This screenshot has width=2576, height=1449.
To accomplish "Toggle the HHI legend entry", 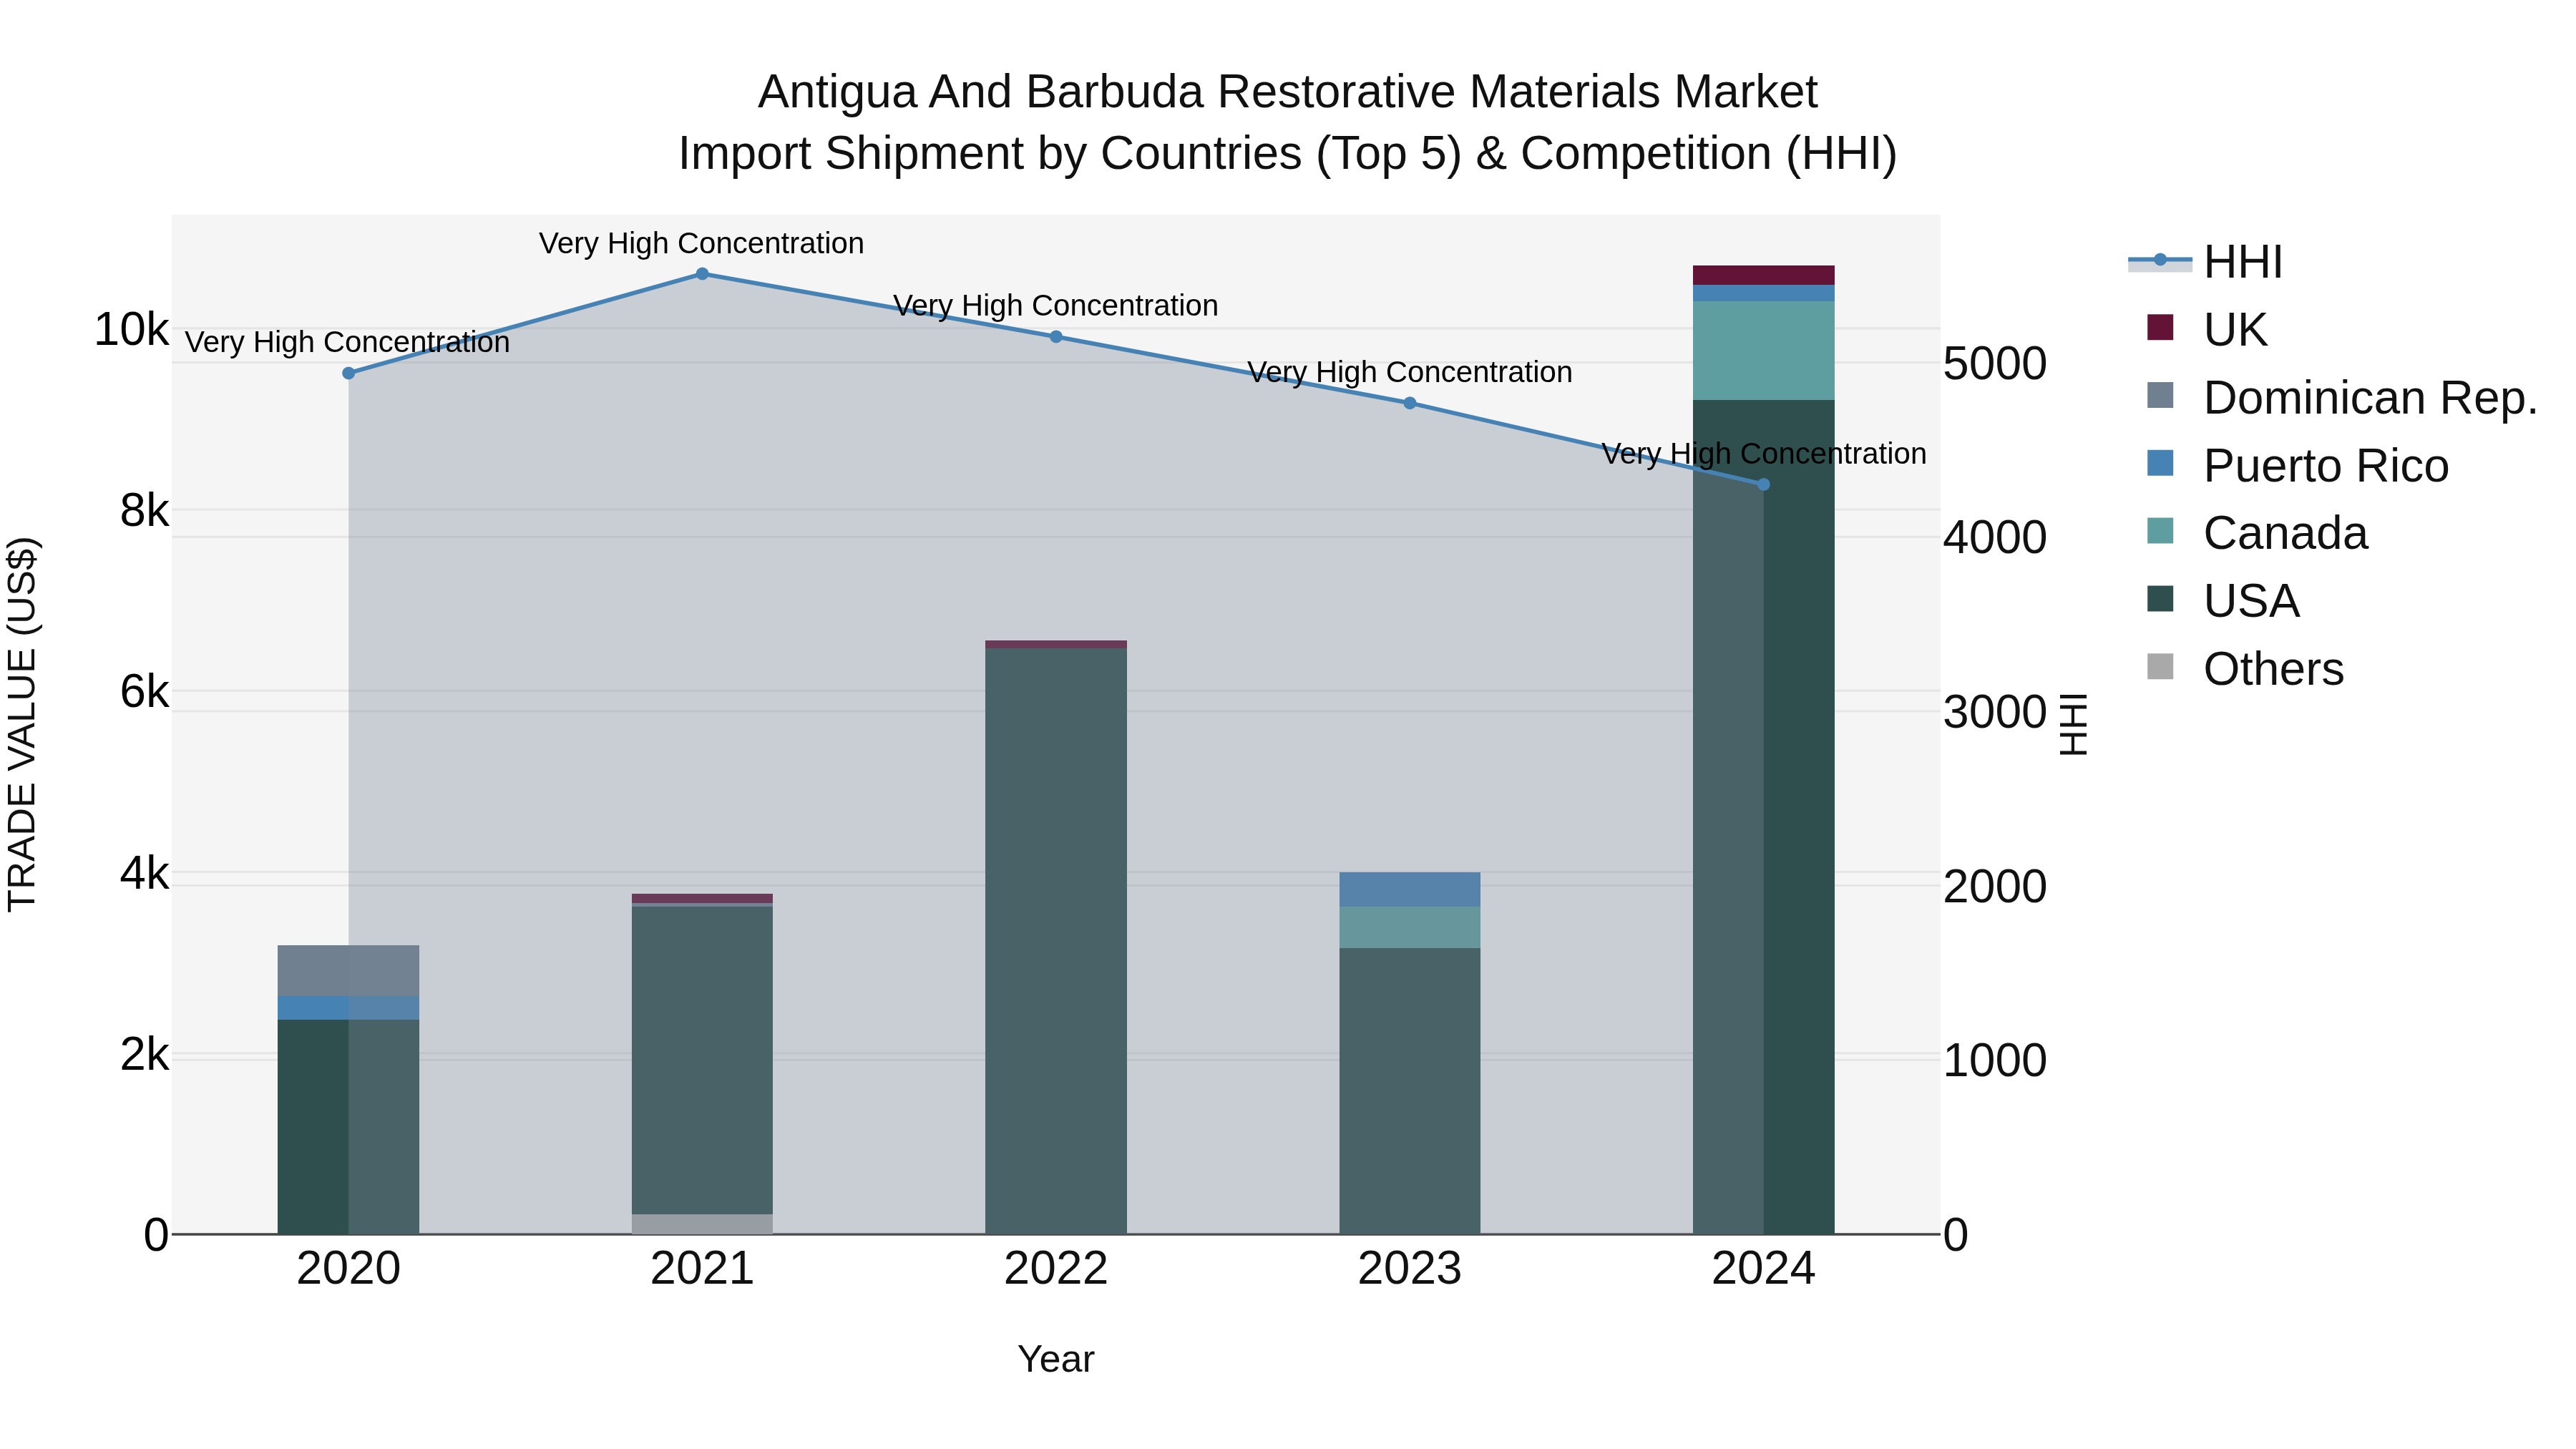I will 2206,262.
